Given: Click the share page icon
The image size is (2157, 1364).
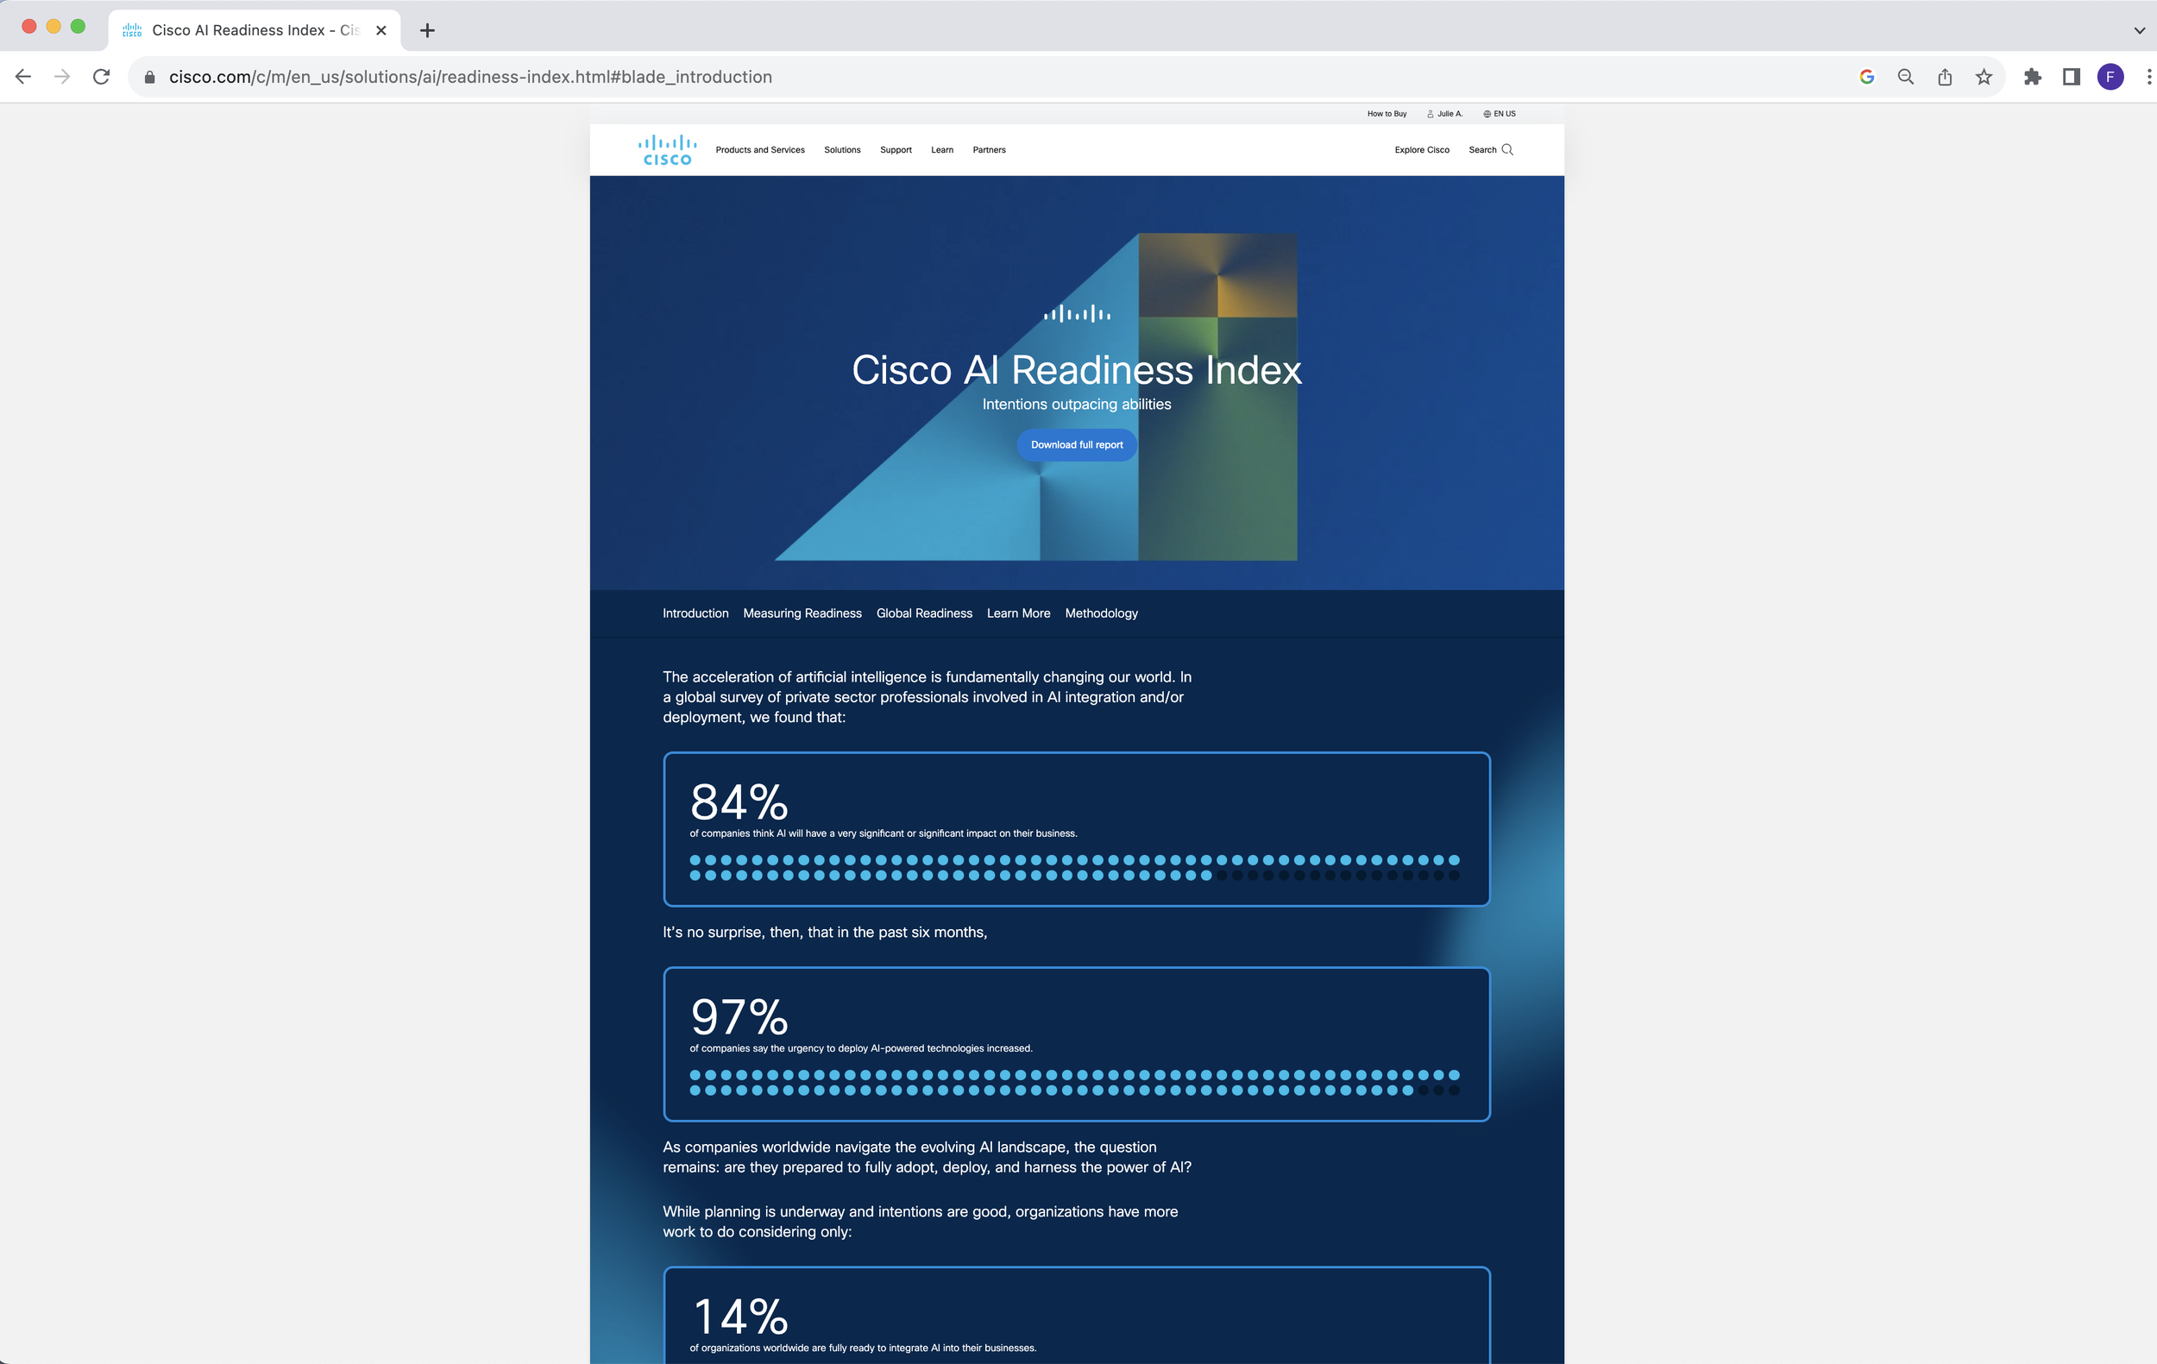Looking at the screenshot, I should coord(1945,77).
